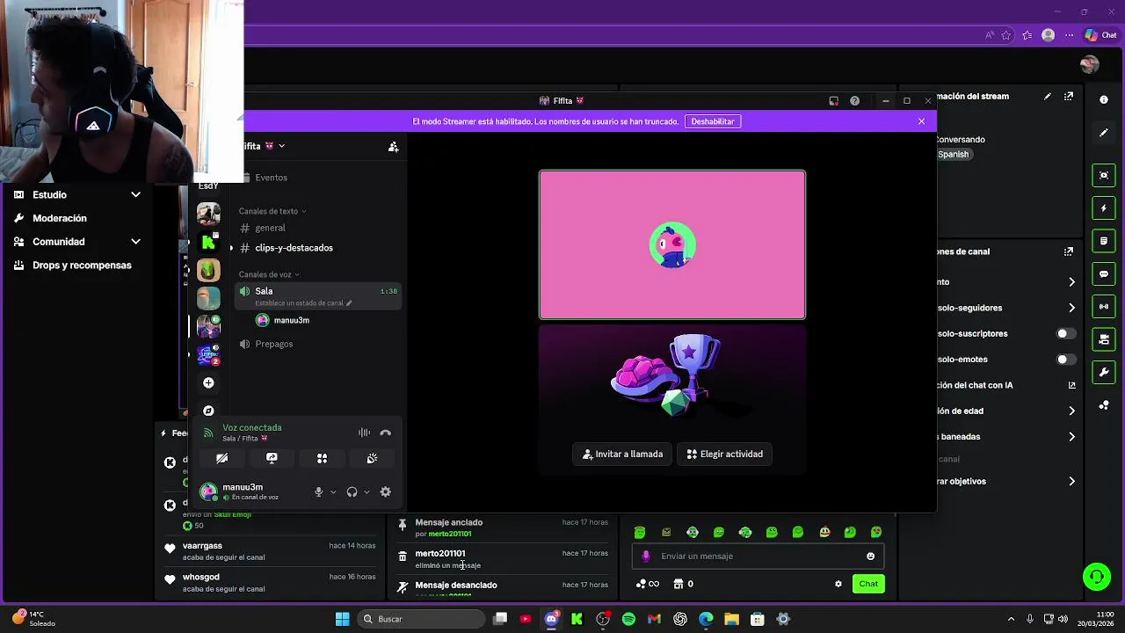The image size is (1125, 633).
Task: Open Spotify from the taskbar
Action: click(x=628, y=619)
